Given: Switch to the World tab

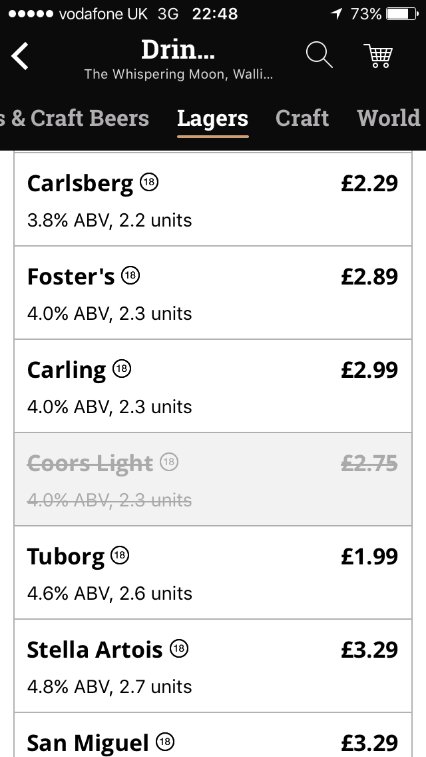Looking at the screenshot, I should click(x=389, y=119).
